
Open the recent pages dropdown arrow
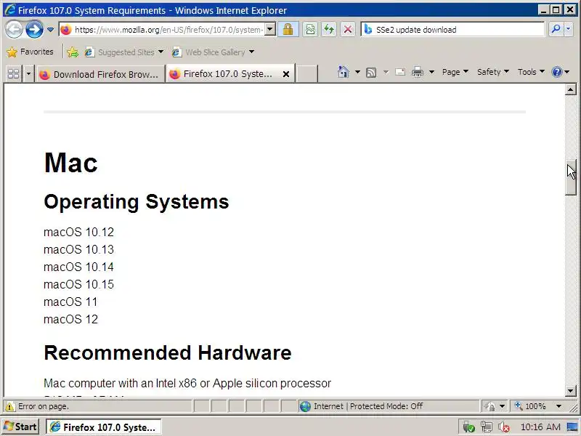(50, 30)
